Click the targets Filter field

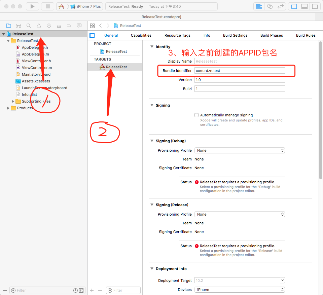click(123, 290)
